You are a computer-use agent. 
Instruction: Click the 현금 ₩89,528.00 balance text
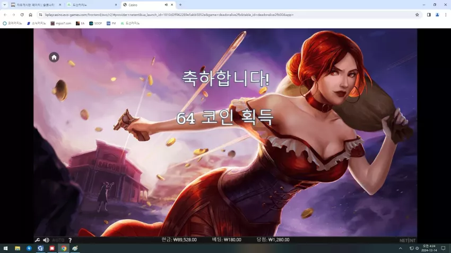pyautogui.click(x=179, y=240)
